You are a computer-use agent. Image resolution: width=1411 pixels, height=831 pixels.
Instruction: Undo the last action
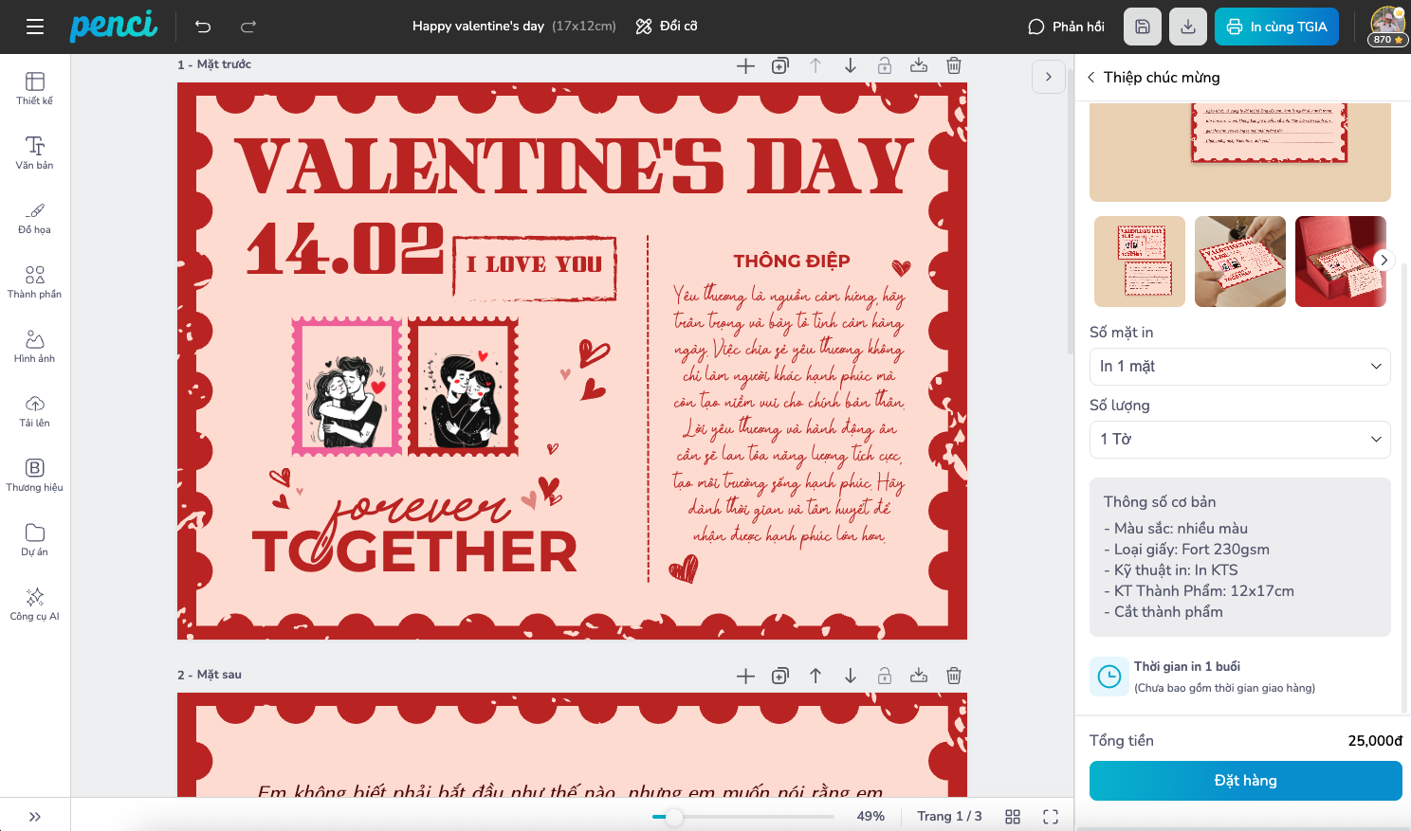click(203, 27)
